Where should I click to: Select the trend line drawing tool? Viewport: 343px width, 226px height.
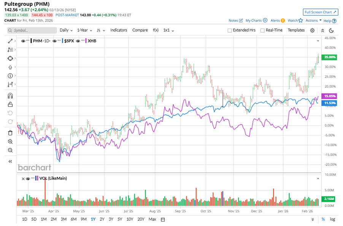tap(10, 41)
